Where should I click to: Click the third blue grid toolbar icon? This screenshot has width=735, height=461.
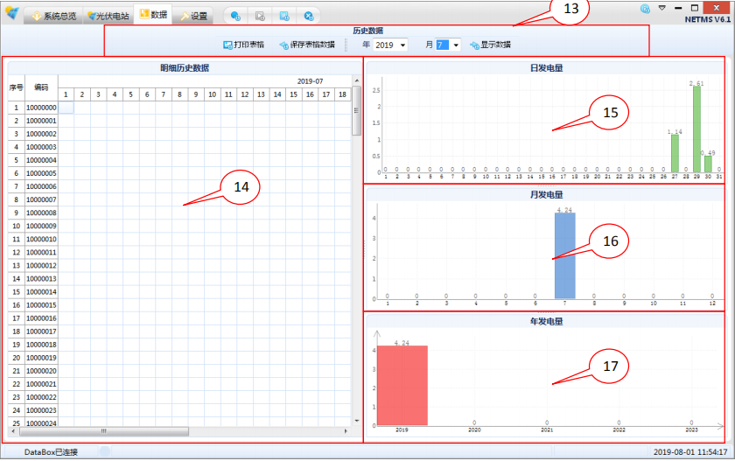pos(284,16)
